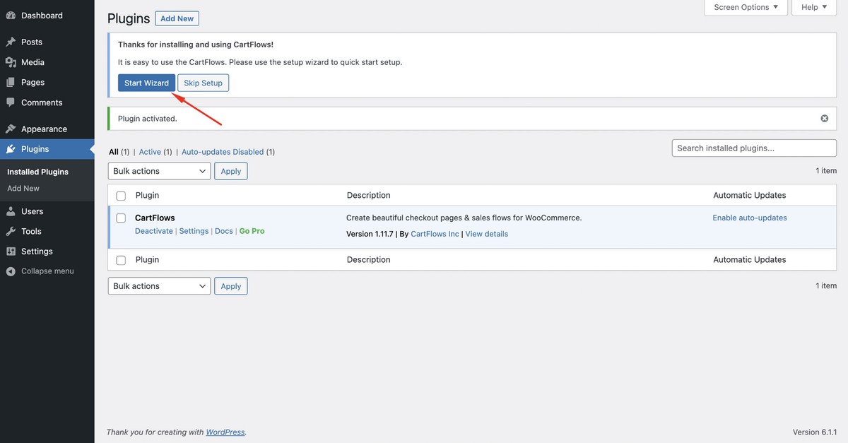This screenshot has height=443, width=848.
Task: Click the Dashboard gauge icon in the sidebar
Action: [x=11, y=16]
